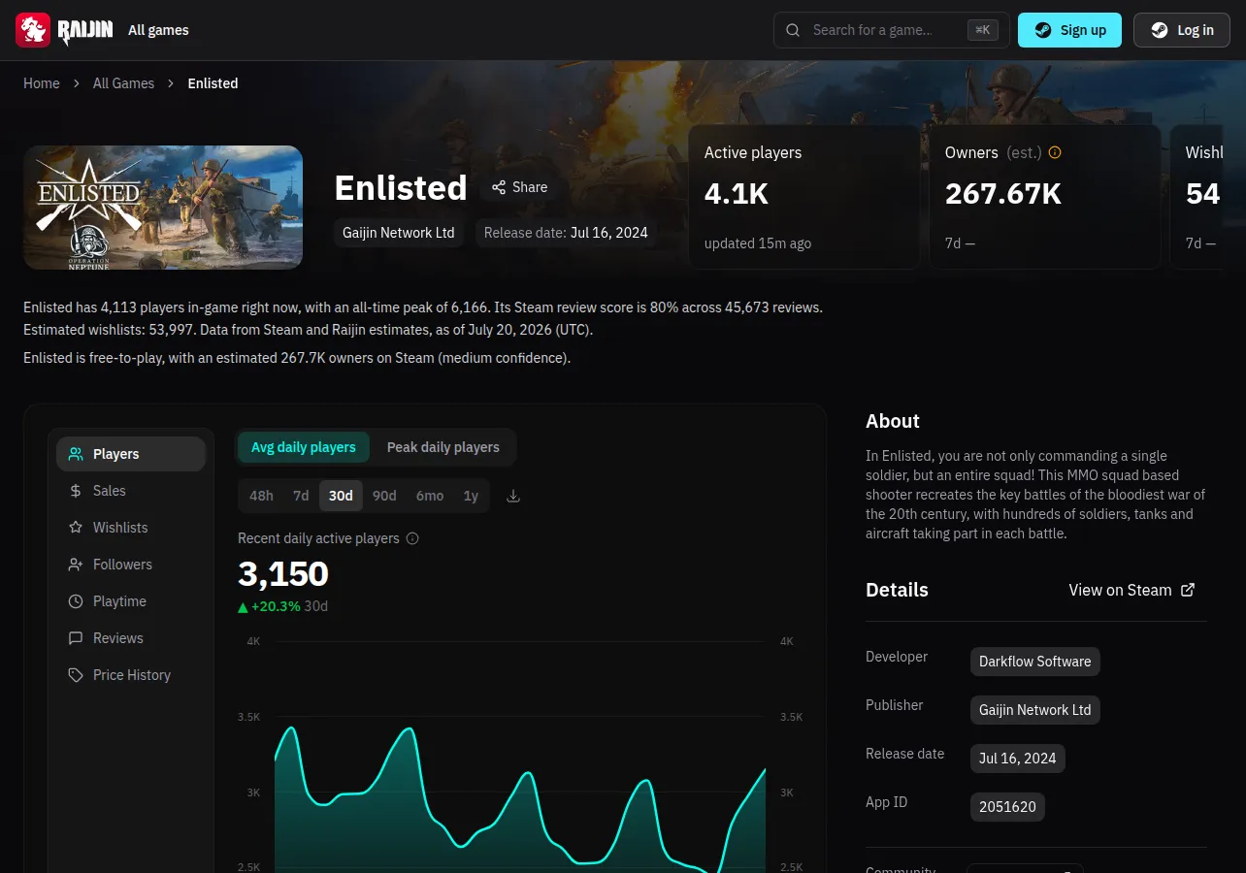Open the Sales section
1246x873 pixels.
tap(131, 491)
